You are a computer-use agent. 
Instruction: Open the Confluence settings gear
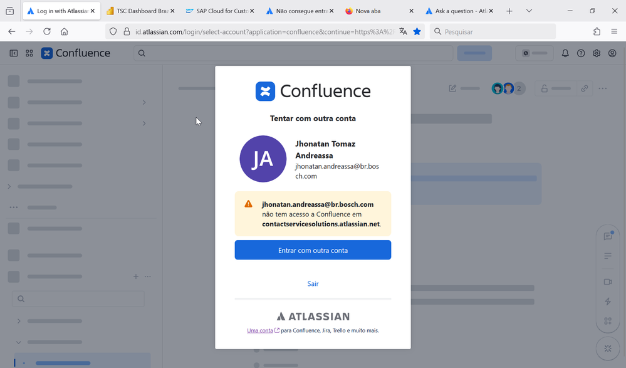click(597, 53)
